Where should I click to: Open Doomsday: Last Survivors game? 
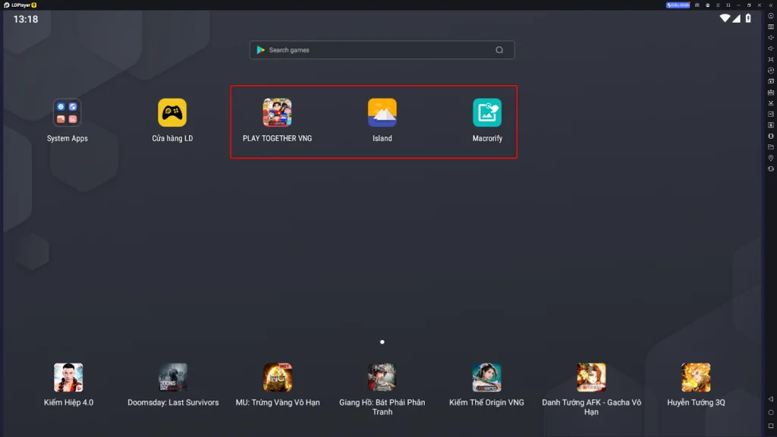point(173,378)
